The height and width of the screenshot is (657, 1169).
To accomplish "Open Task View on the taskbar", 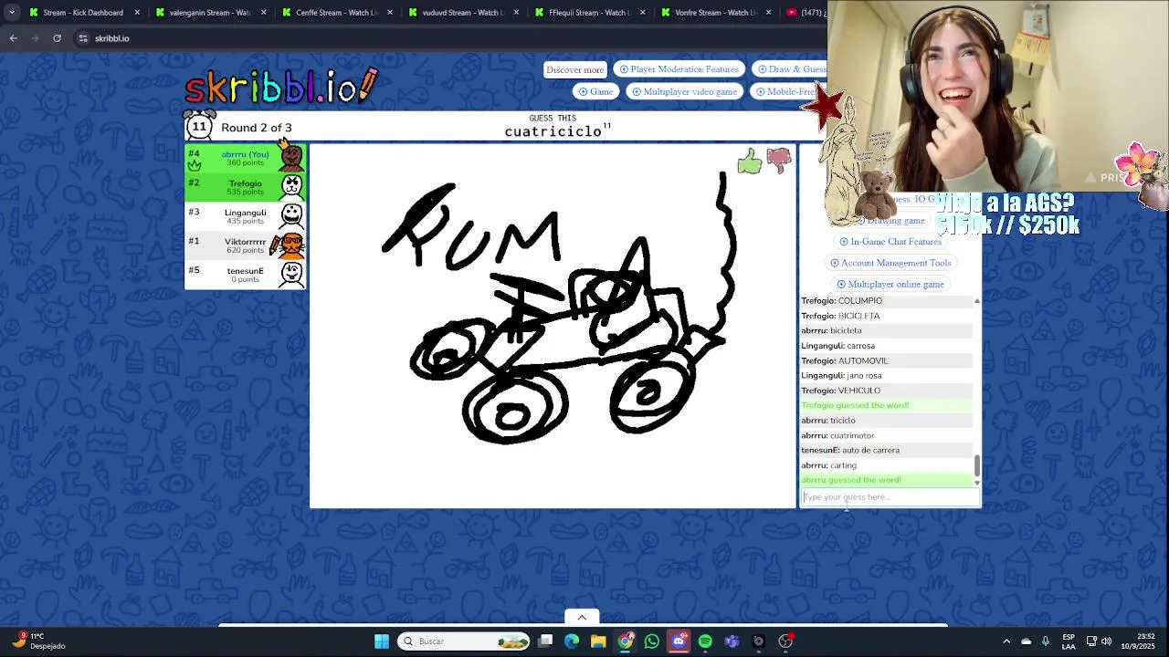I will 545,641.
